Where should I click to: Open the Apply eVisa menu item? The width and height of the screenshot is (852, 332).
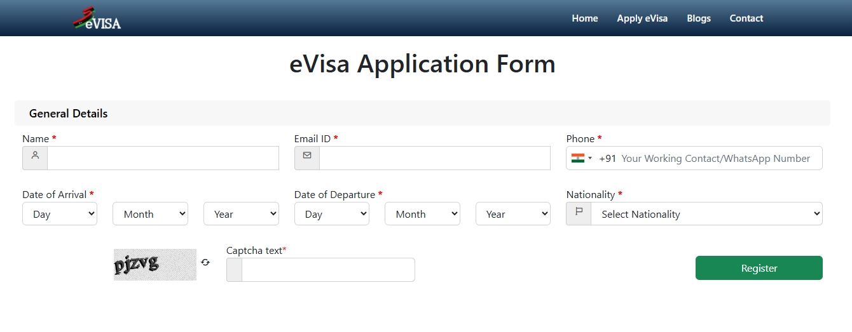pyautogui.click(x=642, y=18)
